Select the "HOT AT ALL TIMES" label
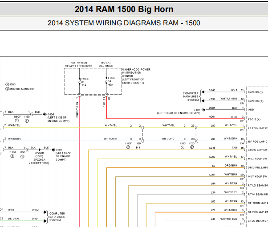 pyautogui.click(x=106, y=64)
